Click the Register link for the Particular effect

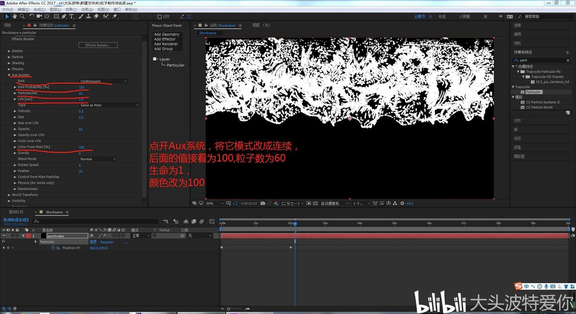click(x=107, y=242)
